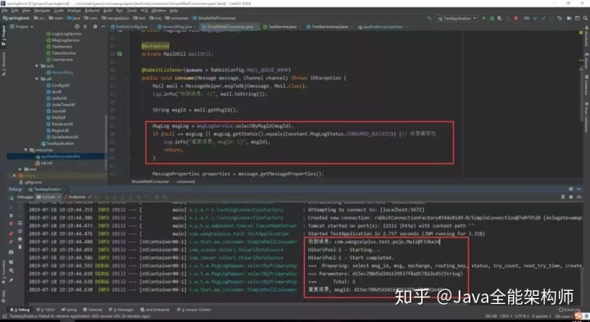Revert changes with the undo arrow icon
Screen dimensions: 590x322
click(560, 18)
